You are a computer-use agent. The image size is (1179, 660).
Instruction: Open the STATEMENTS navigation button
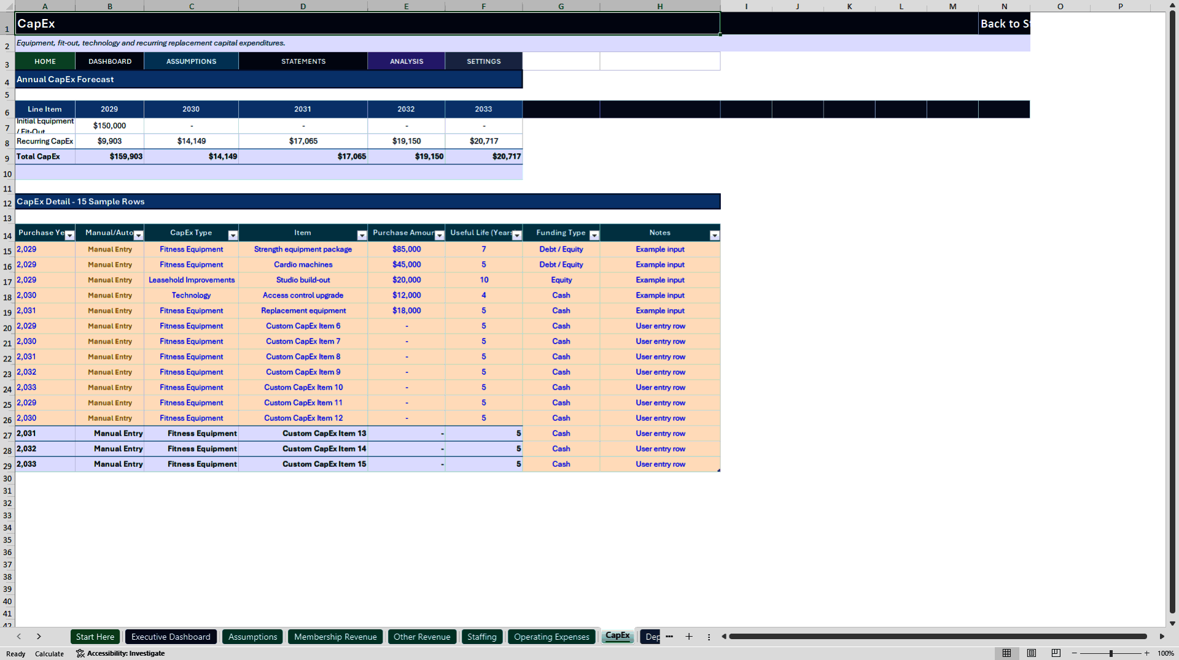point(303,61)
